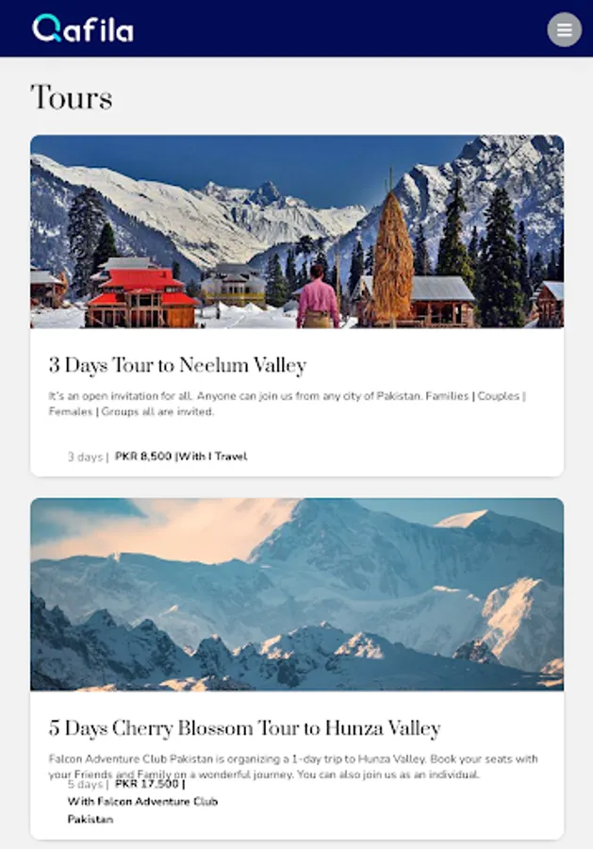The height and width of the screenshot is (849, 593).
Task: Click the "Tours" page heading
Action: pos(72,97)
